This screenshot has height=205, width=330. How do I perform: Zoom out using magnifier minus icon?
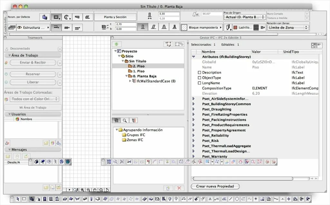pyautogui.click(x=88, y=190)
